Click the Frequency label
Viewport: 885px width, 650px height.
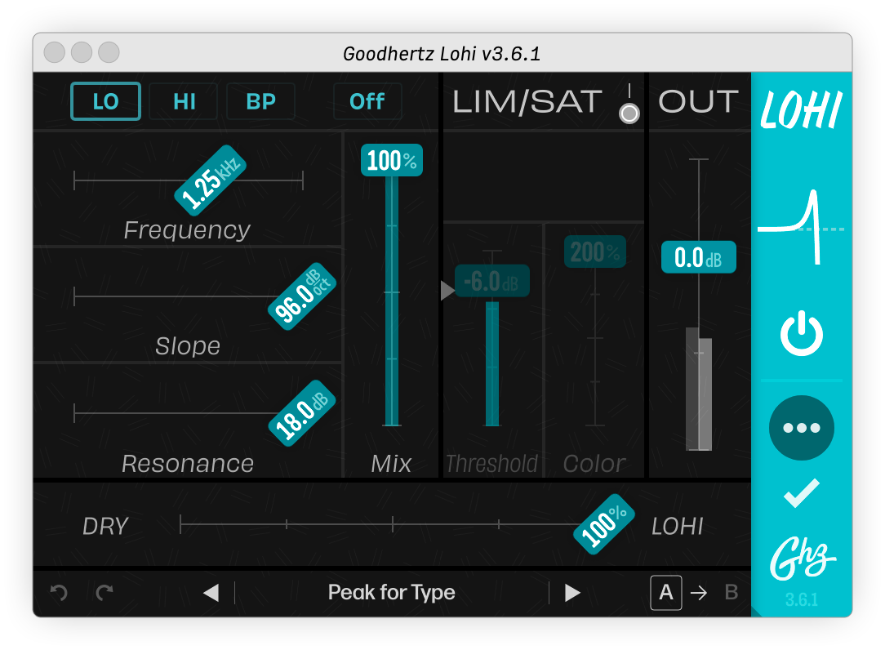tap(187, 229)
